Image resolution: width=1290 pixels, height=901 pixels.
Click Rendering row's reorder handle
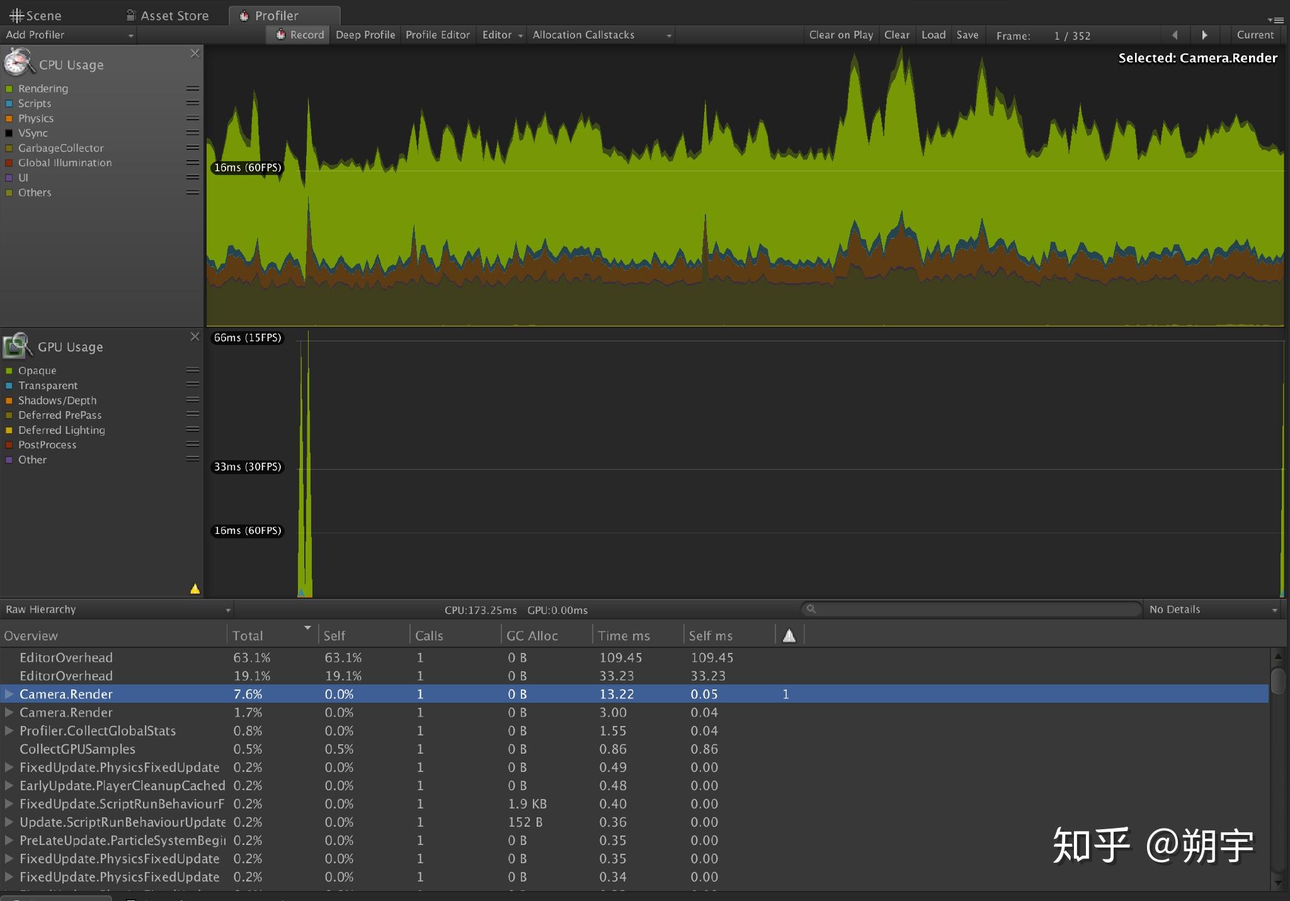point(193,89)
